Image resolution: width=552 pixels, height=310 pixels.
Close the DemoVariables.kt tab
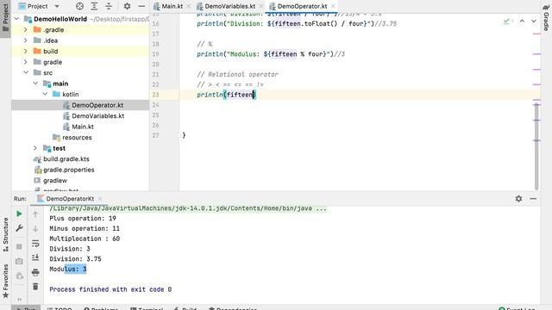(x=260, y=6)
